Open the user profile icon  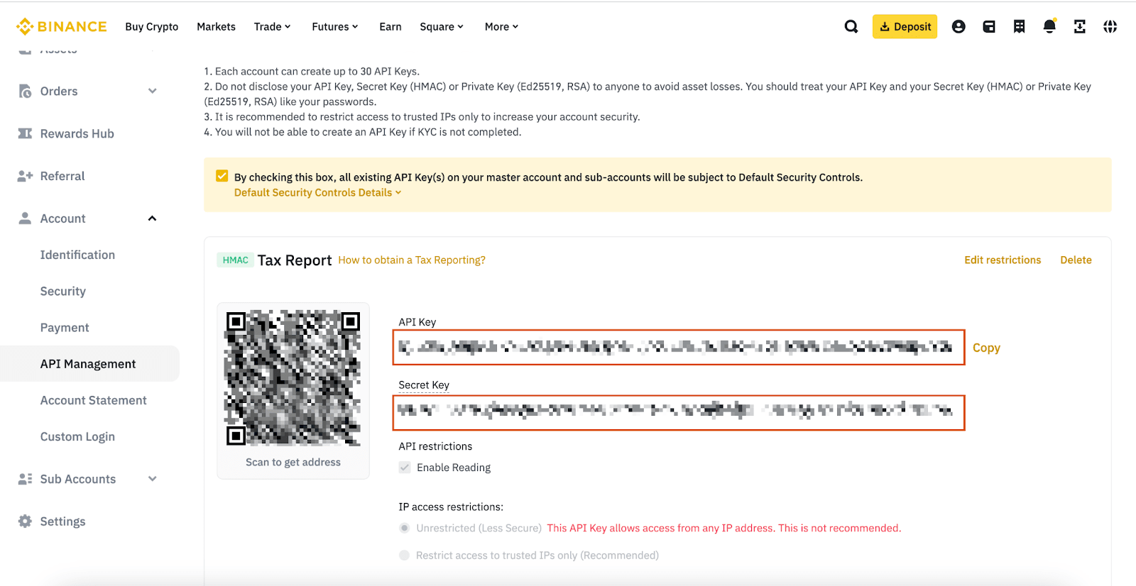(958, 27)
